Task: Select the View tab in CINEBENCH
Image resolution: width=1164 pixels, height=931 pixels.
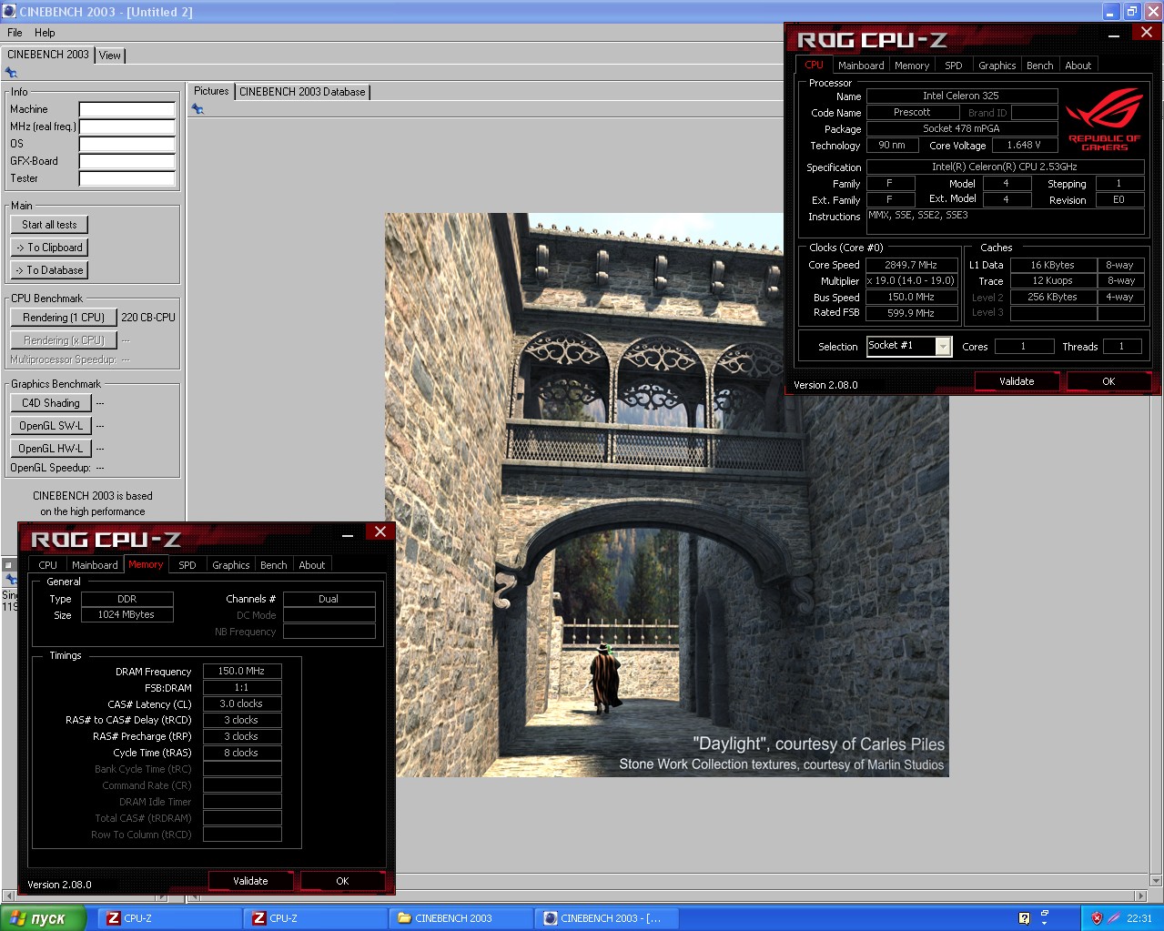Action: click(x=110, y=56)
